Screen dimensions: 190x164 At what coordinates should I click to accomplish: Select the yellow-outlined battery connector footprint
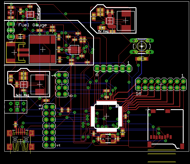16,52
